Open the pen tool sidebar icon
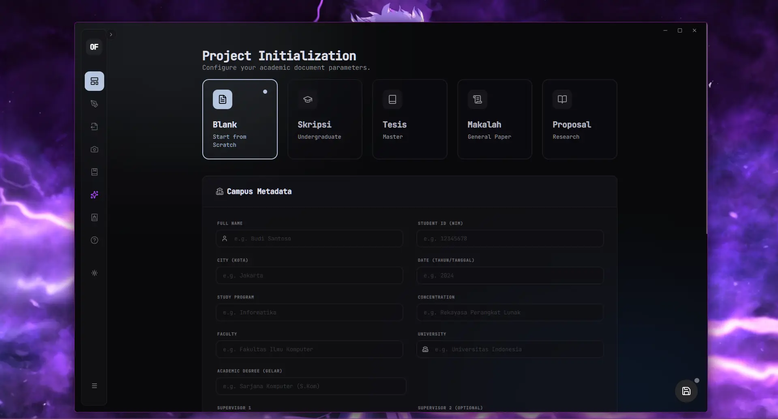This screenshot has width=778, height=419. coord(94,104)
